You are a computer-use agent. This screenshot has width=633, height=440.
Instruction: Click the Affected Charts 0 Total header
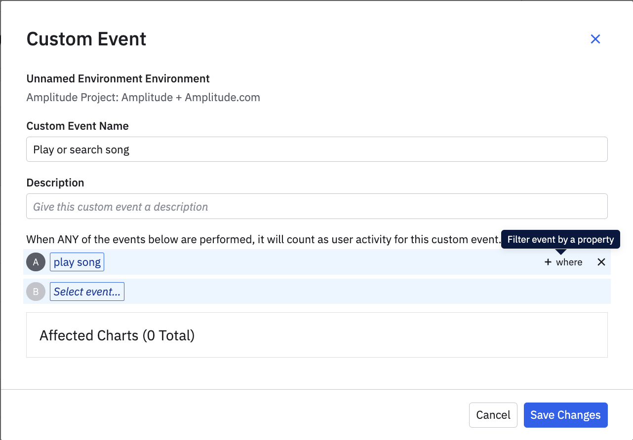point(117,335)
